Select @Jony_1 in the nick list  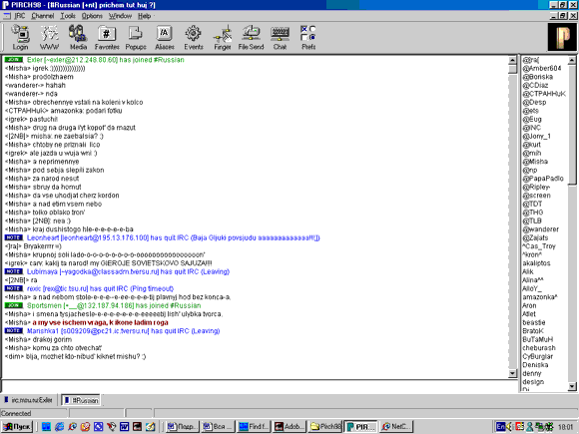click(x=537, y=136)
